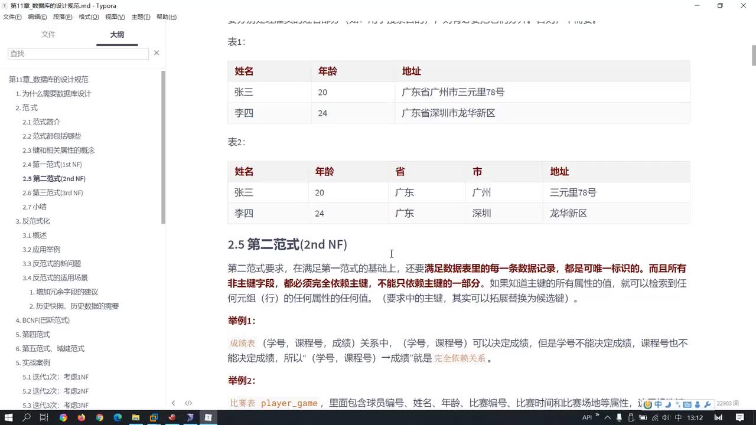Screen dimensions: 756x425
Task: Click table cell 三元里78号
Action: 573,192
